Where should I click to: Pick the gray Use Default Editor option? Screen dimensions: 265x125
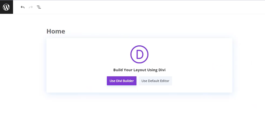tap(155, 81)
